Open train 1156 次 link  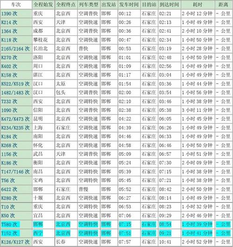9,154
